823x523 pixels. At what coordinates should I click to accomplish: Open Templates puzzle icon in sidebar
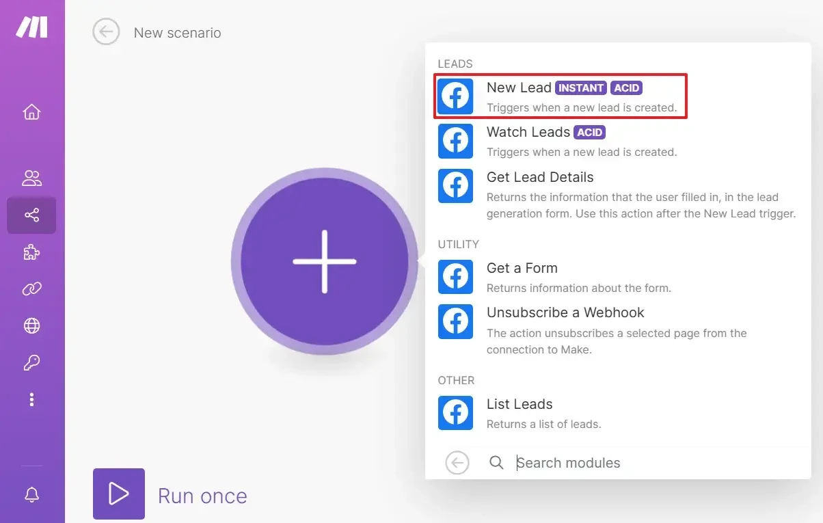(31, 253)
